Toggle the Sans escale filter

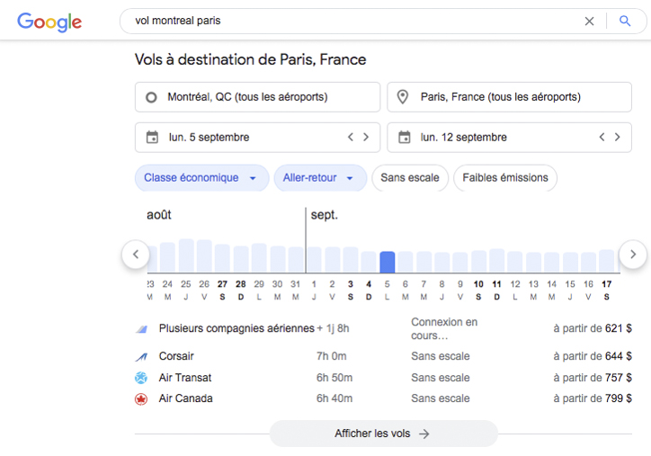409,178
